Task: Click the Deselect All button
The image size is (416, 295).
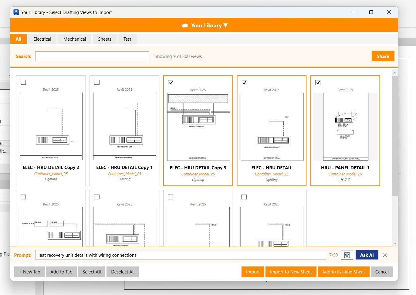Action: [123, 272]
